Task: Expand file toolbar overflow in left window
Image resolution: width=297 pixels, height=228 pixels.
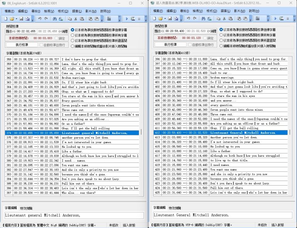Action: (x=32, y=19)
